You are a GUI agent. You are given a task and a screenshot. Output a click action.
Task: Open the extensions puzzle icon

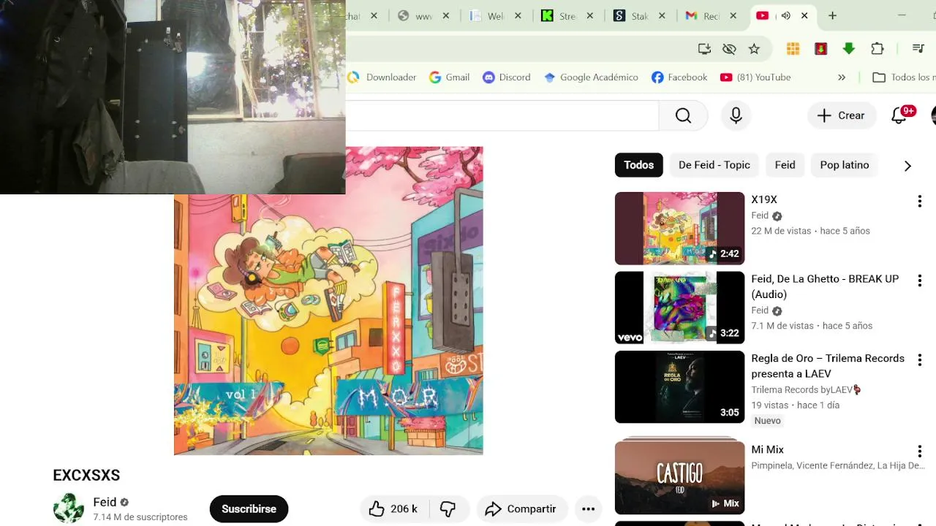[x=877, y=49]
